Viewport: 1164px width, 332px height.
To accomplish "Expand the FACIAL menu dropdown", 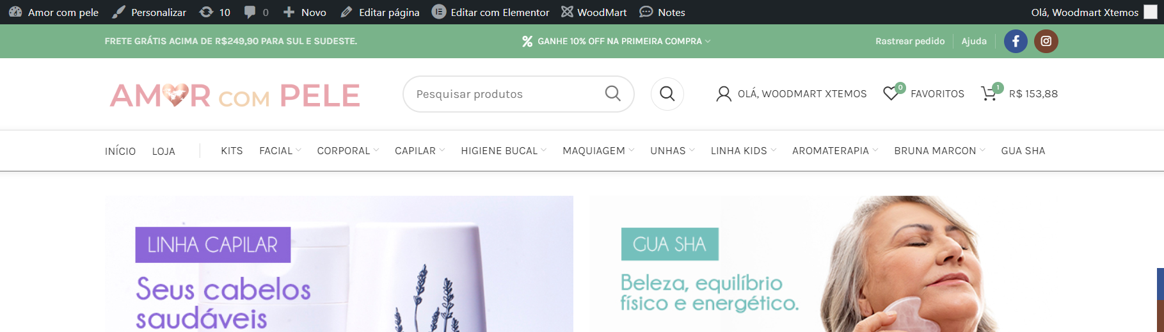I will coord(280,151).
